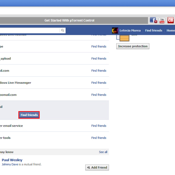Open Letecia Morea profile link

130,30
